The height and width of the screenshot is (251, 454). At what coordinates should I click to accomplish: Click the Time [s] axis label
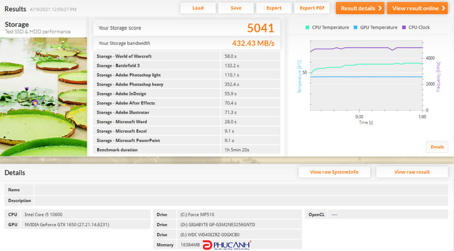[366, 122]
